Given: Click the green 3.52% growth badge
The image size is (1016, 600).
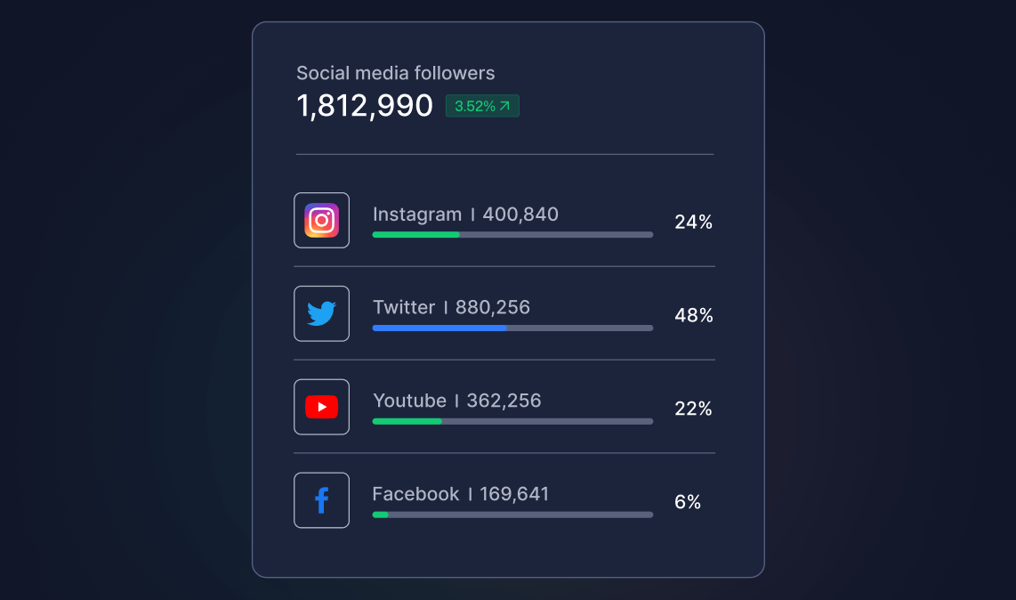Looking at the screenshot, I should click(x=482, y=106).
